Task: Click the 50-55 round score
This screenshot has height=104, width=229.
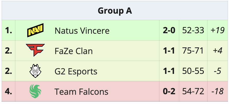Action: 193,71
